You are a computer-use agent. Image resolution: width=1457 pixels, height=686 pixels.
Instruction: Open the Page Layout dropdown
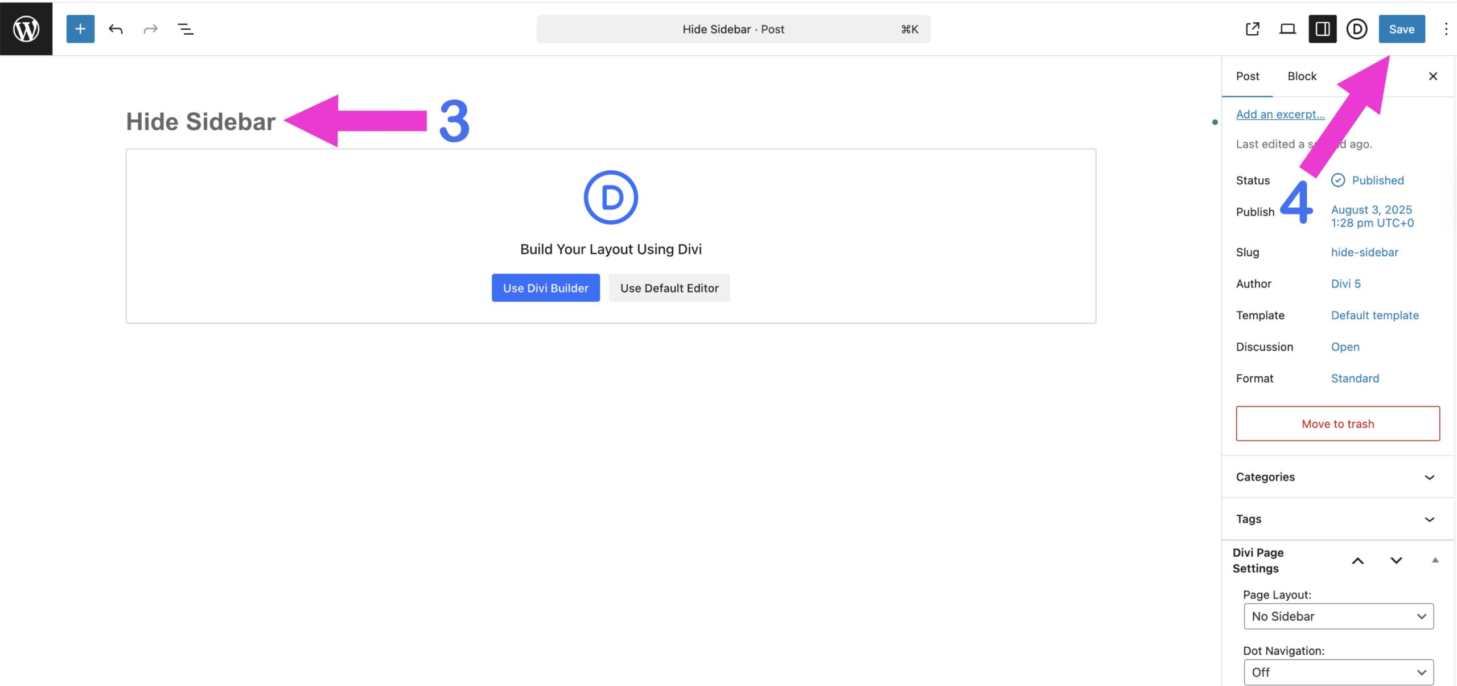point(1339,617)
